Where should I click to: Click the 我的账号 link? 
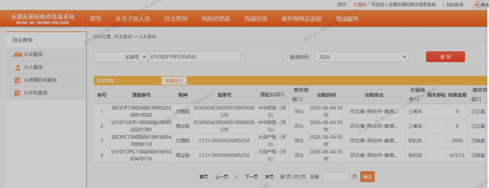point(455,4)
